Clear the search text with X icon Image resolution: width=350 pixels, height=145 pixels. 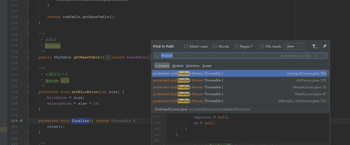(x=324, y=56)
